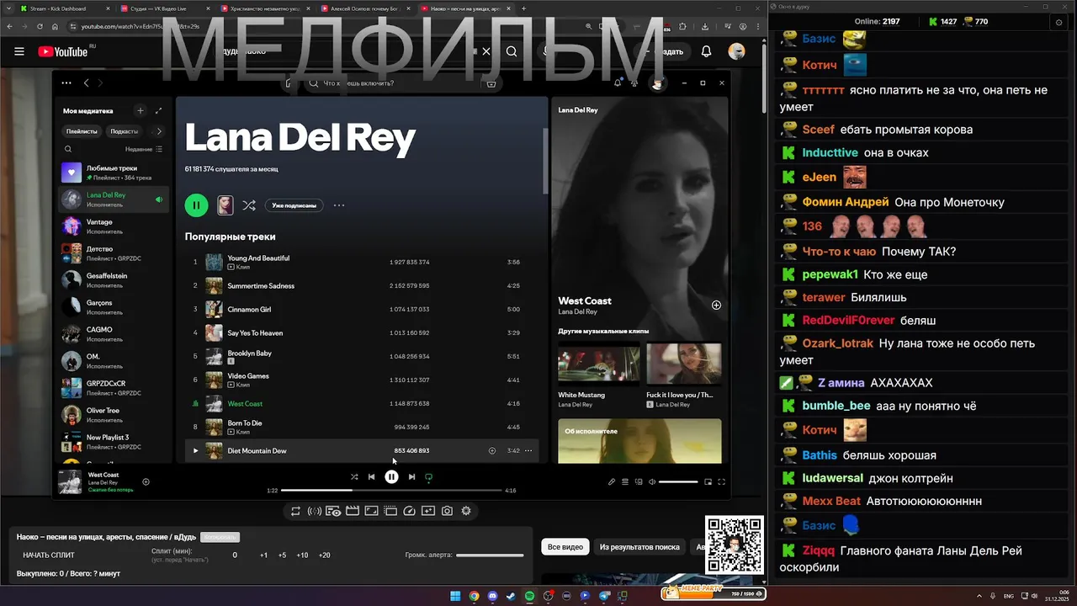The image size is (1077, 606).
Task: Select the Подкасты filter chip
Action: [x=125, y=131]
